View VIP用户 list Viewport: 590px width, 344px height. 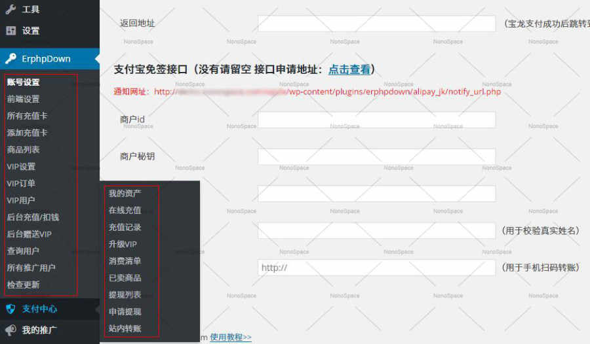(21, 200)
